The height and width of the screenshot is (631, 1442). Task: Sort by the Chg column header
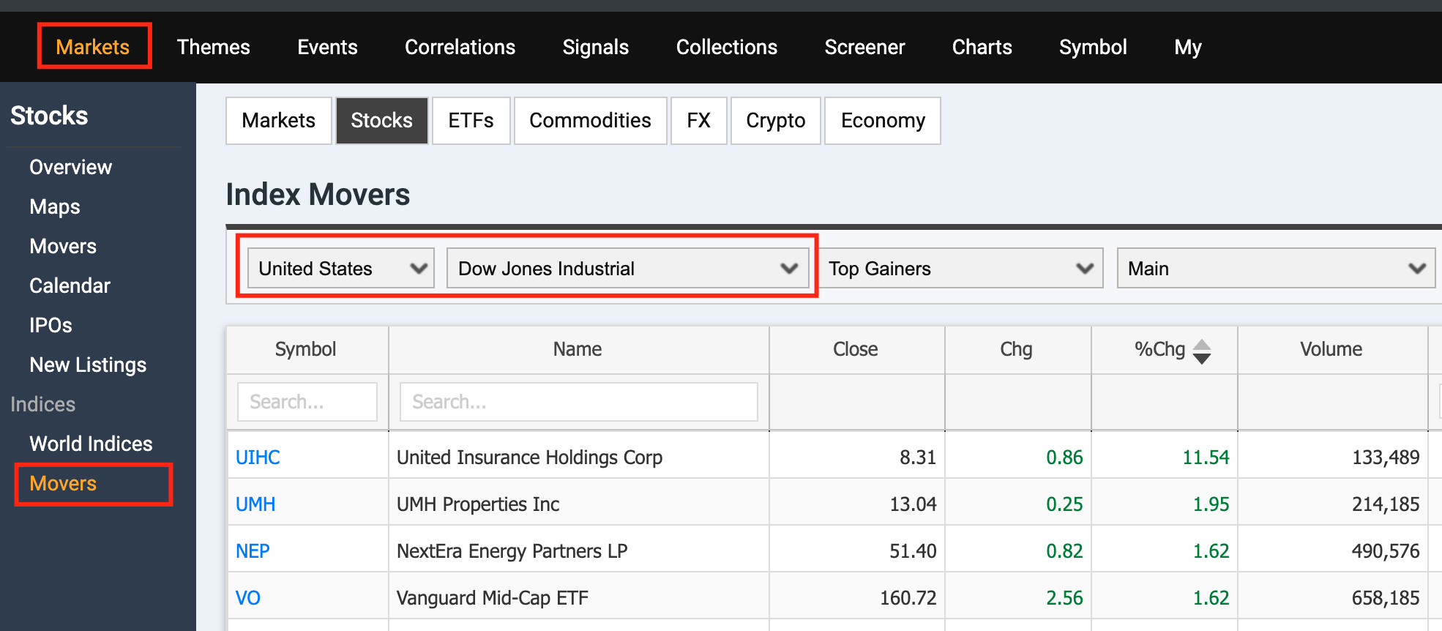point(1017,349)
